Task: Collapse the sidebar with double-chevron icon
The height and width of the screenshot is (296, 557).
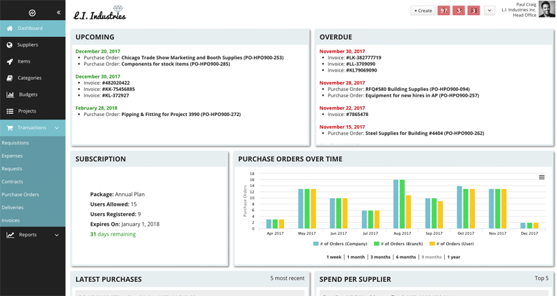Action: tap(58, 13)
